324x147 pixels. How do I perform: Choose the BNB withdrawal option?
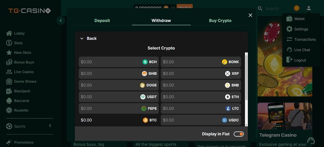[x=201, y=85]
